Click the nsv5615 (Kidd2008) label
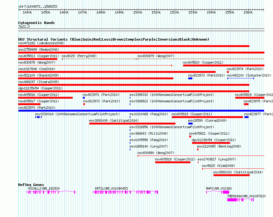This screenshot has height=217, width=273. coord(218,166)
